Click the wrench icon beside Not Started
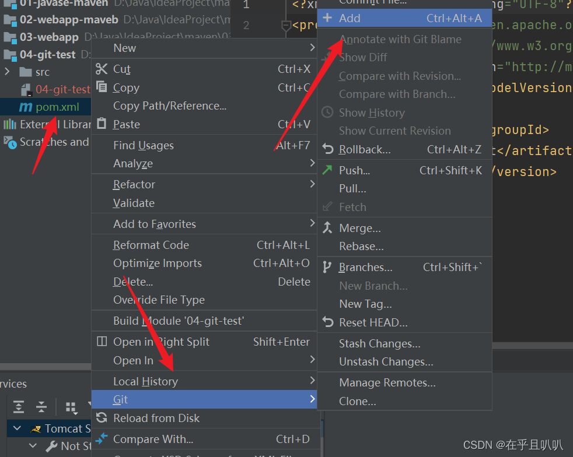 coord(51,446)
